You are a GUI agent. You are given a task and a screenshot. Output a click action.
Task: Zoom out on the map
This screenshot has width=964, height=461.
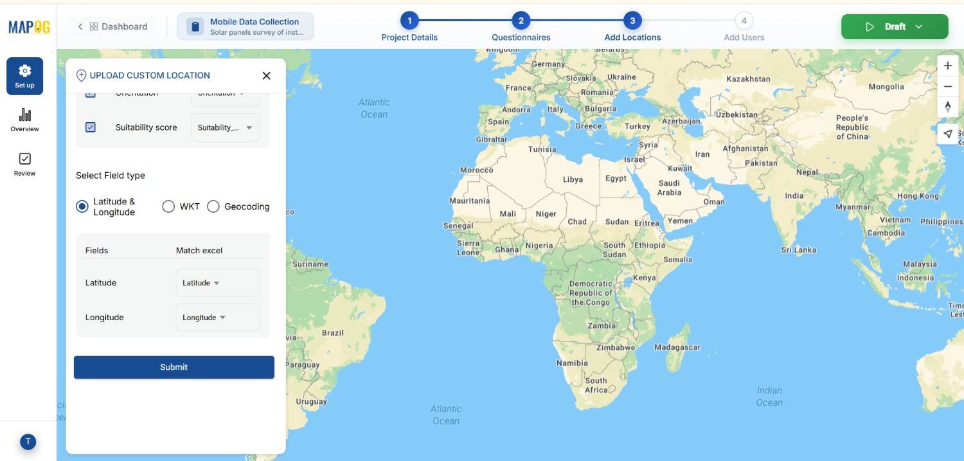pos(947,86)
